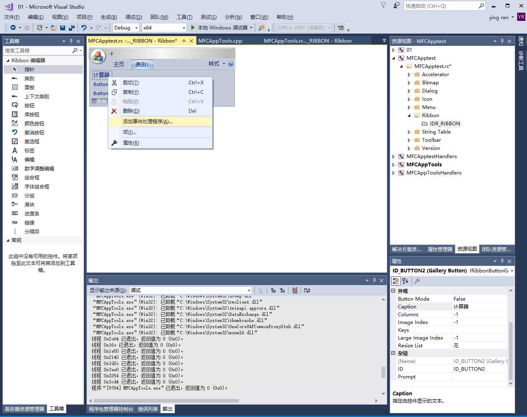Image resolution: width=527 pixels, height=417 pixels.
Task: Open the x64 platform dropdown
Action: click(x=164, y=27)
